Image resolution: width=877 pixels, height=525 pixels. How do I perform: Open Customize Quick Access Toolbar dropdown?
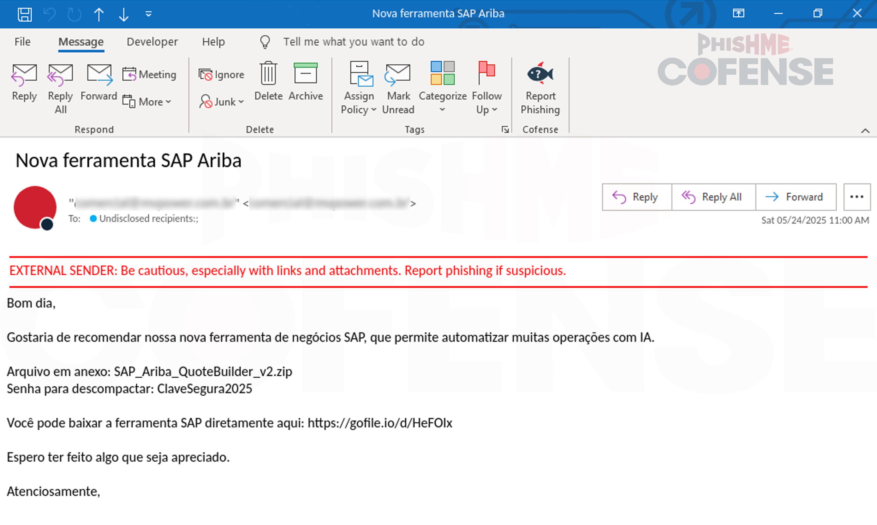(149, 14)
